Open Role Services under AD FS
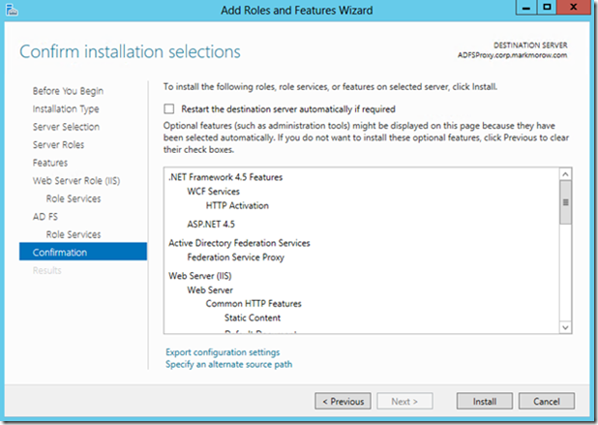Screen dimensions: 598x425 [74, 234]
